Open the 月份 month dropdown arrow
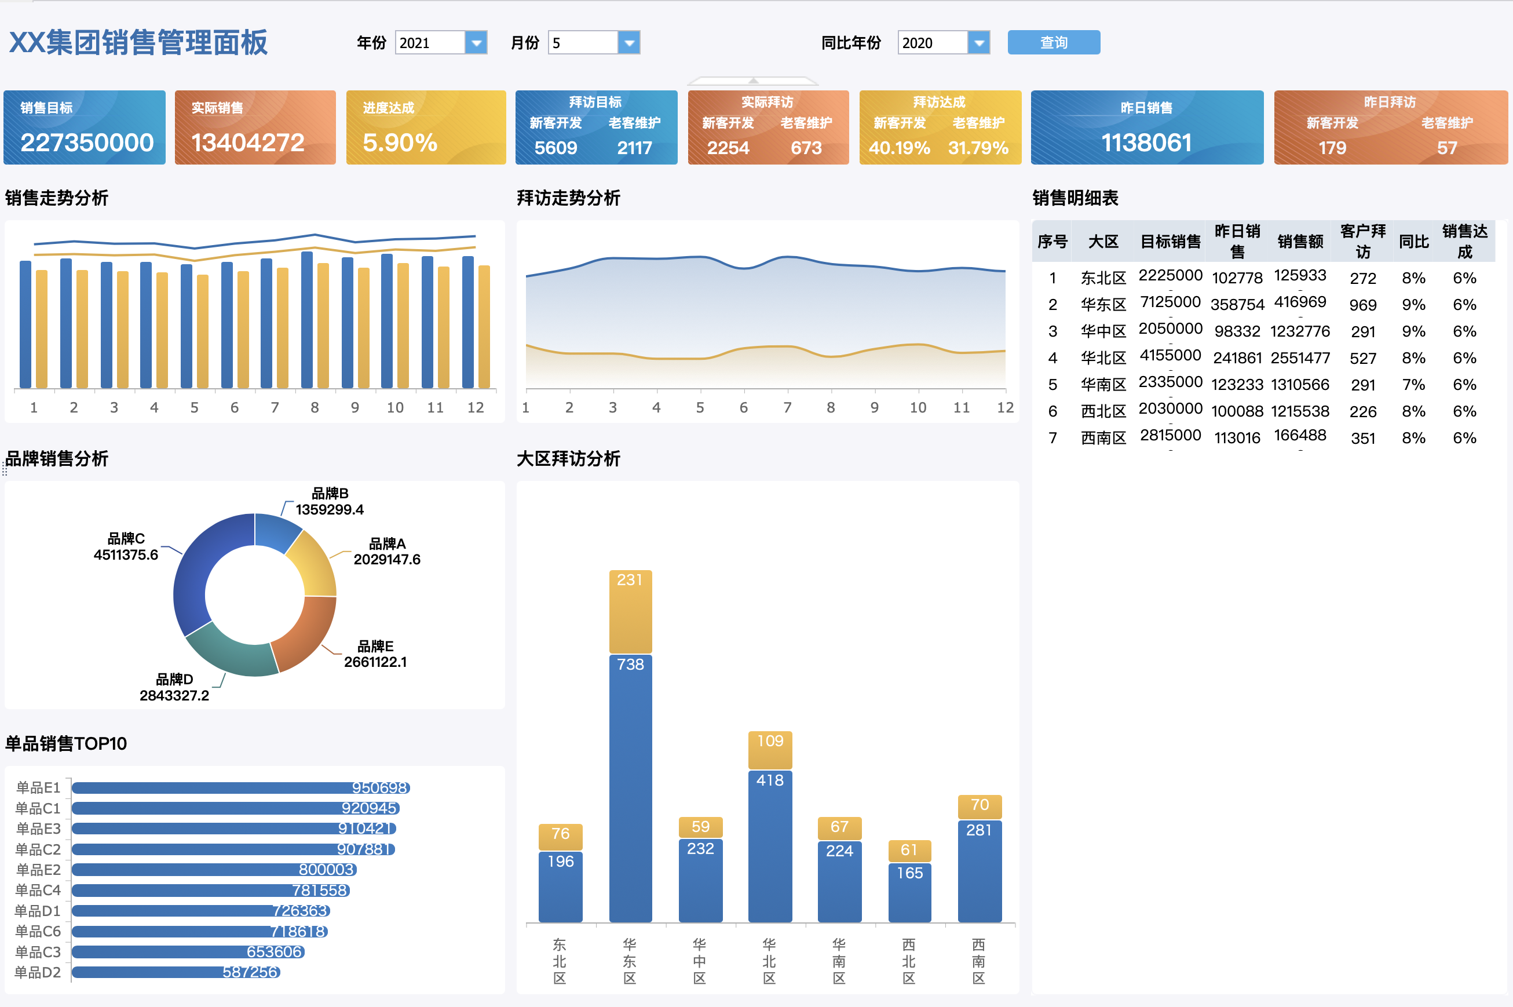This screenshot has height=1007, width=1513. coord(629,43)
